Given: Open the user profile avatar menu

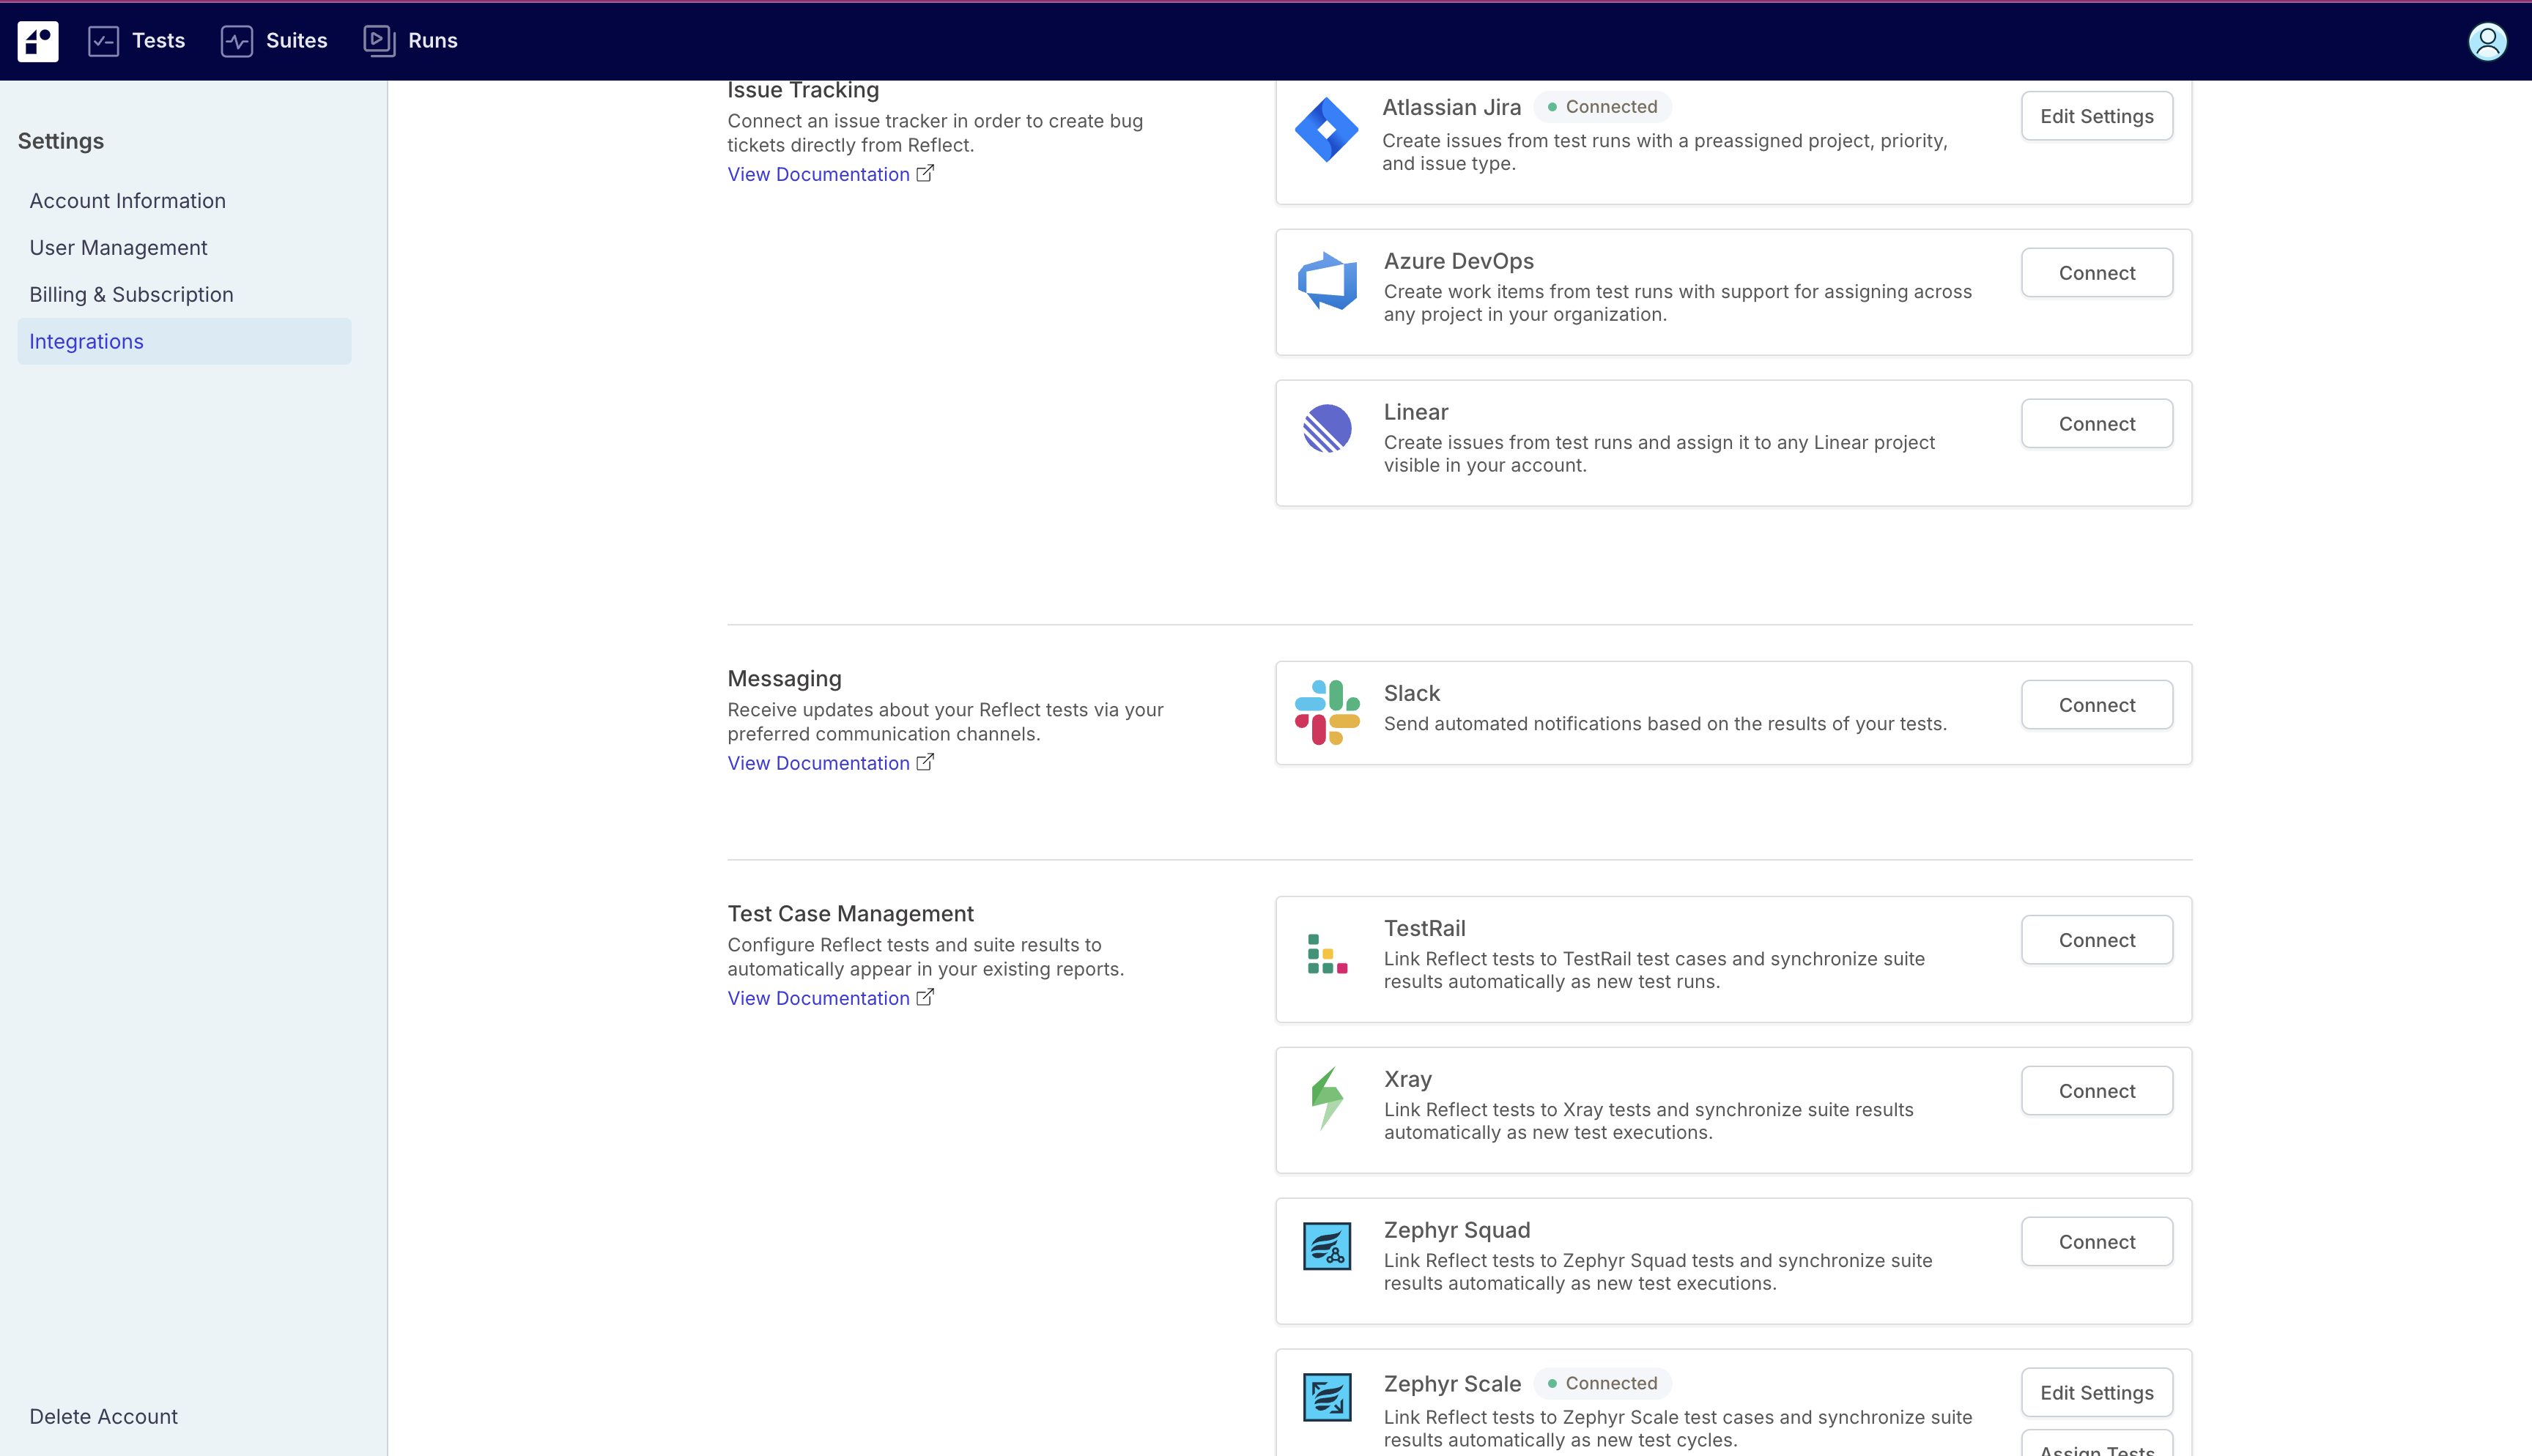Looking at the screenshot, I should pyautogui.click(x=2487, y=41).
